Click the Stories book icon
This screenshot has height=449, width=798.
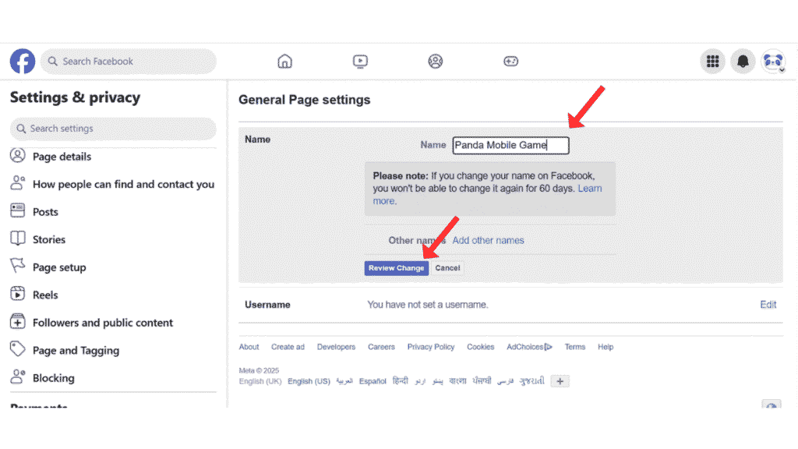(x=18, y=239)
